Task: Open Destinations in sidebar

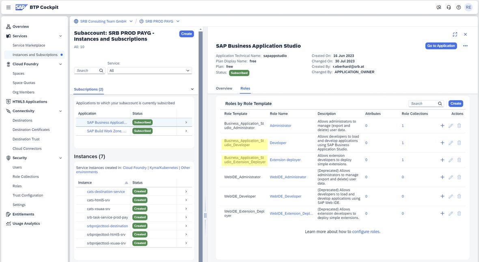Action: (22, 121)
